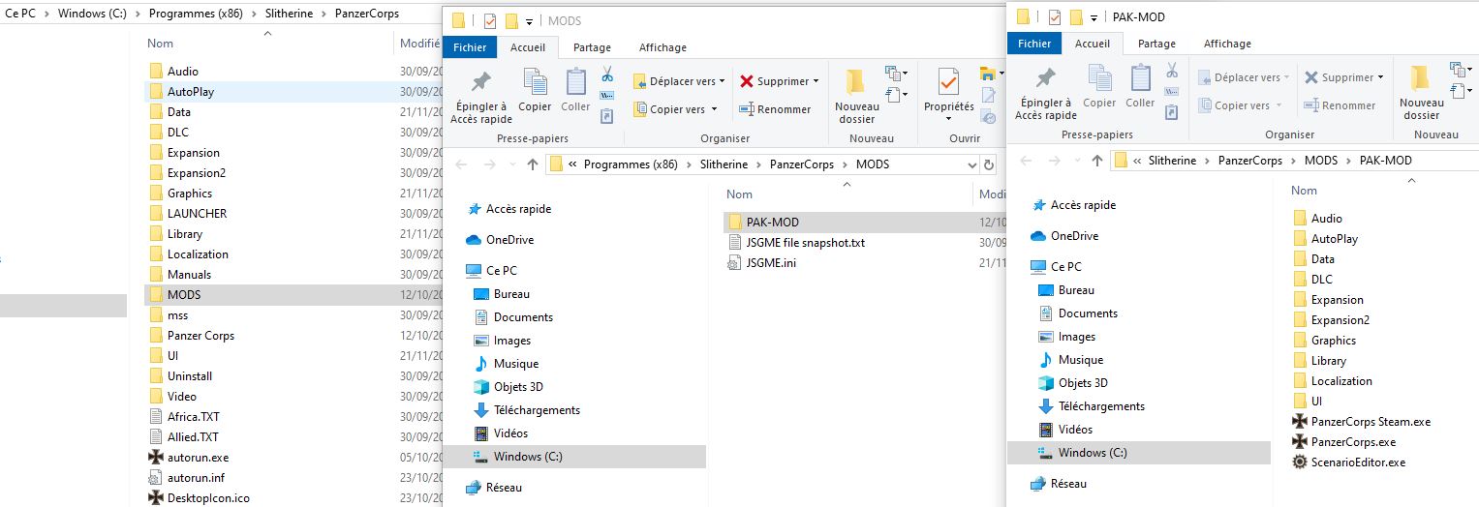
Task: Select Objets 3D in PAK-MOD navigation pane
Action: (x=1072, y=383)
